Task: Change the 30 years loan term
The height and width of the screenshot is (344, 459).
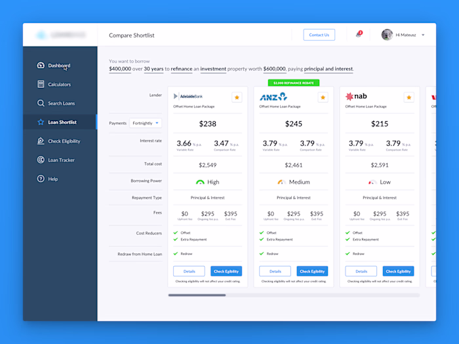Action: [153, 69]
